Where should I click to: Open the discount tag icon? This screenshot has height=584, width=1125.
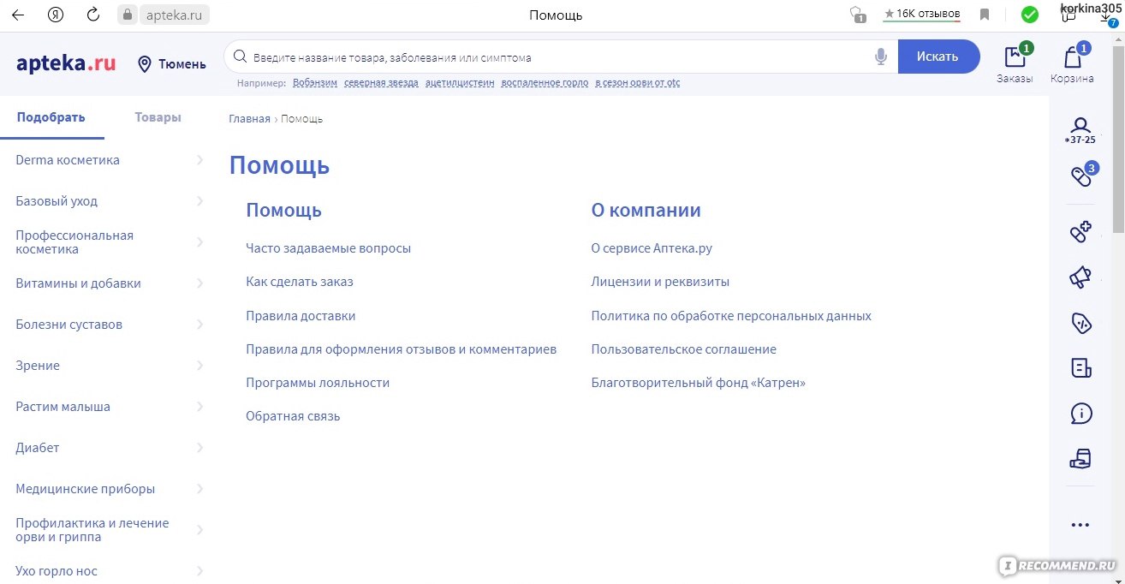1081,323
